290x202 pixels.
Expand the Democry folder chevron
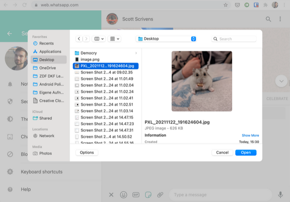136,53
